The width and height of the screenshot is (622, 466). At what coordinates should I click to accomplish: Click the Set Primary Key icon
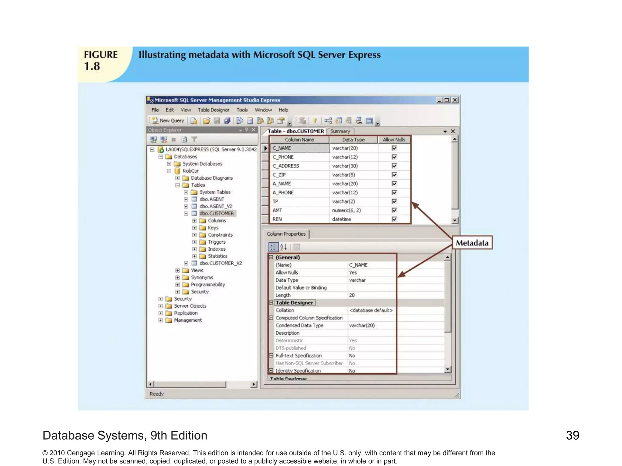coord(315,121)
